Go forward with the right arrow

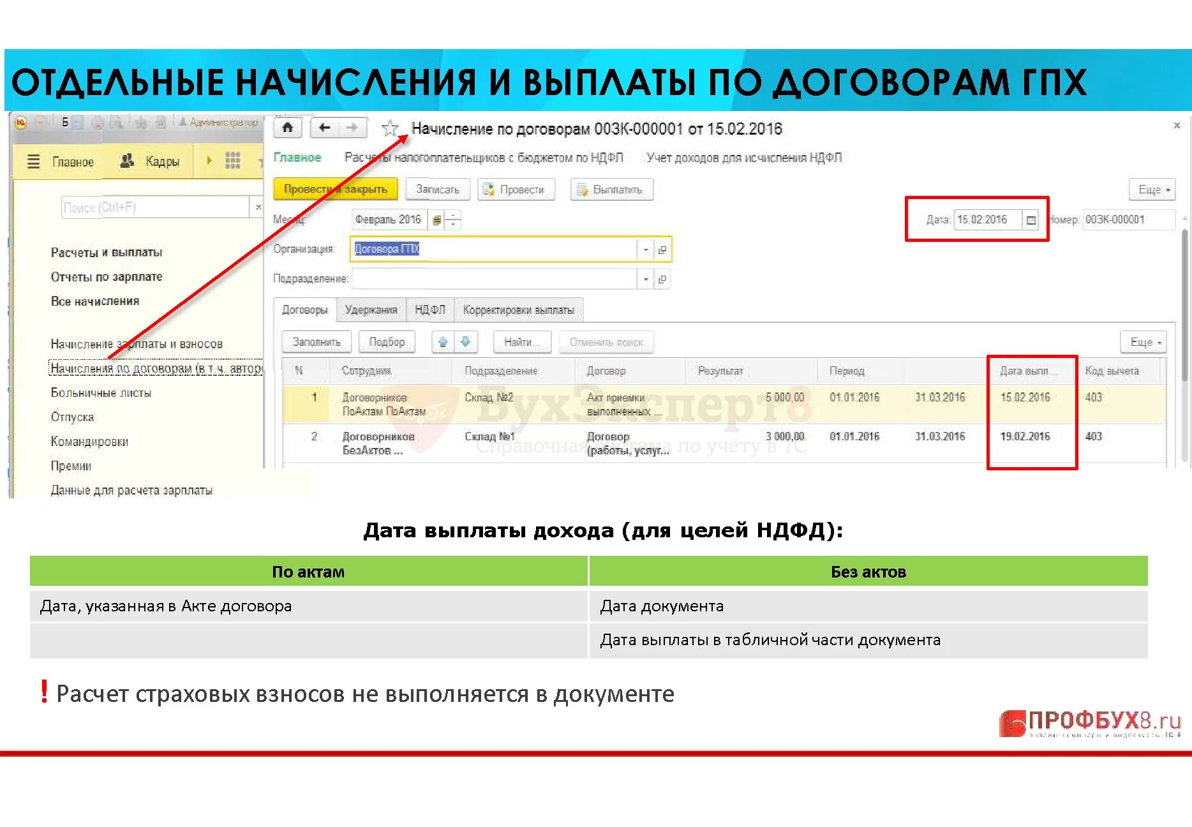pos(352,128)
